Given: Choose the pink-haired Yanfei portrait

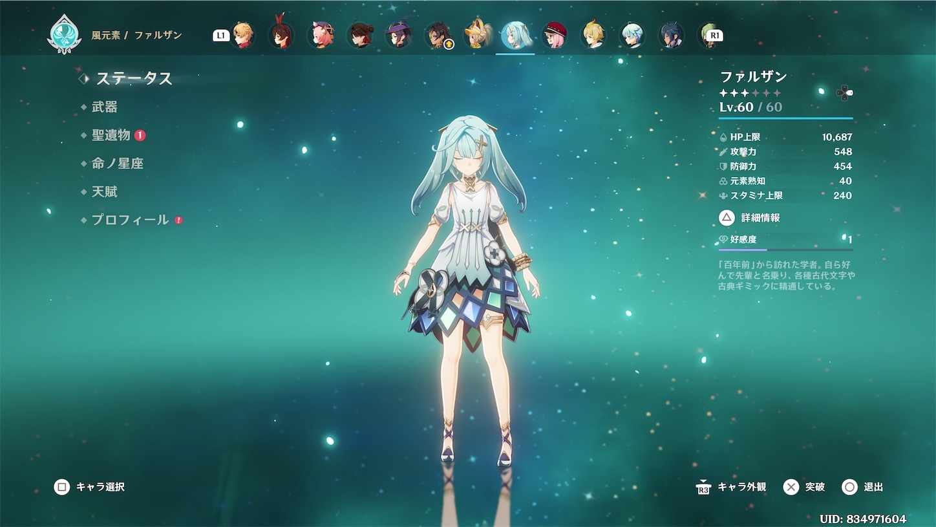Looking at the screenshot, I should (321, 35).
